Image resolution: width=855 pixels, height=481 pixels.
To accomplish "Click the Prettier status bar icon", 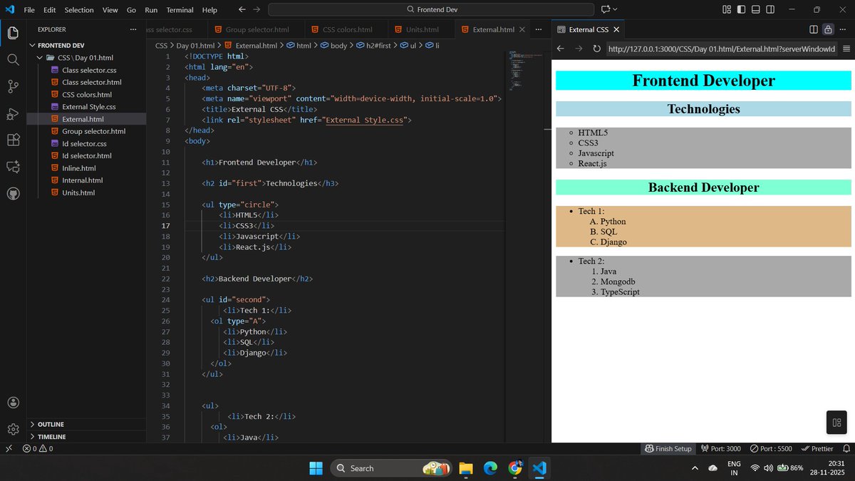I will click(817, 448).
